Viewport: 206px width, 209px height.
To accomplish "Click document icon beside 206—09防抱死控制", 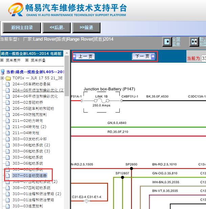I will (8, 114).
